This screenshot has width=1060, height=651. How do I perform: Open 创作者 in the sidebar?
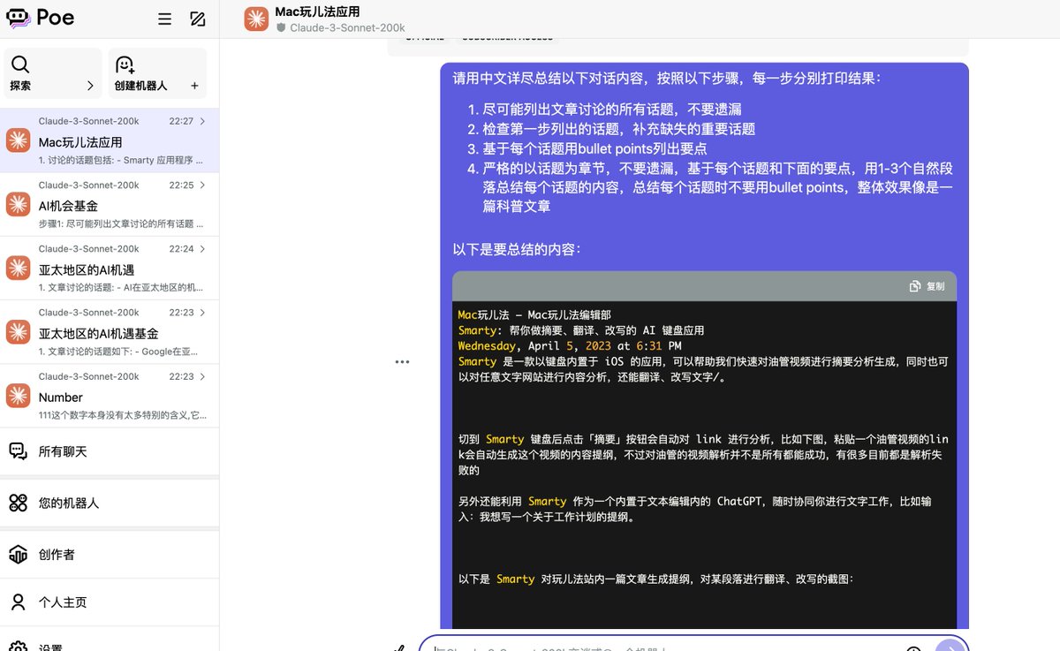pos(110,555)
